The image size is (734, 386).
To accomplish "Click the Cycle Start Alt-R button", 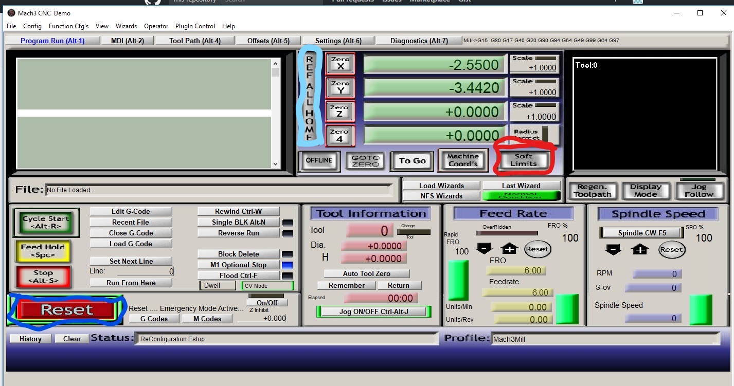I will [45, 223].
